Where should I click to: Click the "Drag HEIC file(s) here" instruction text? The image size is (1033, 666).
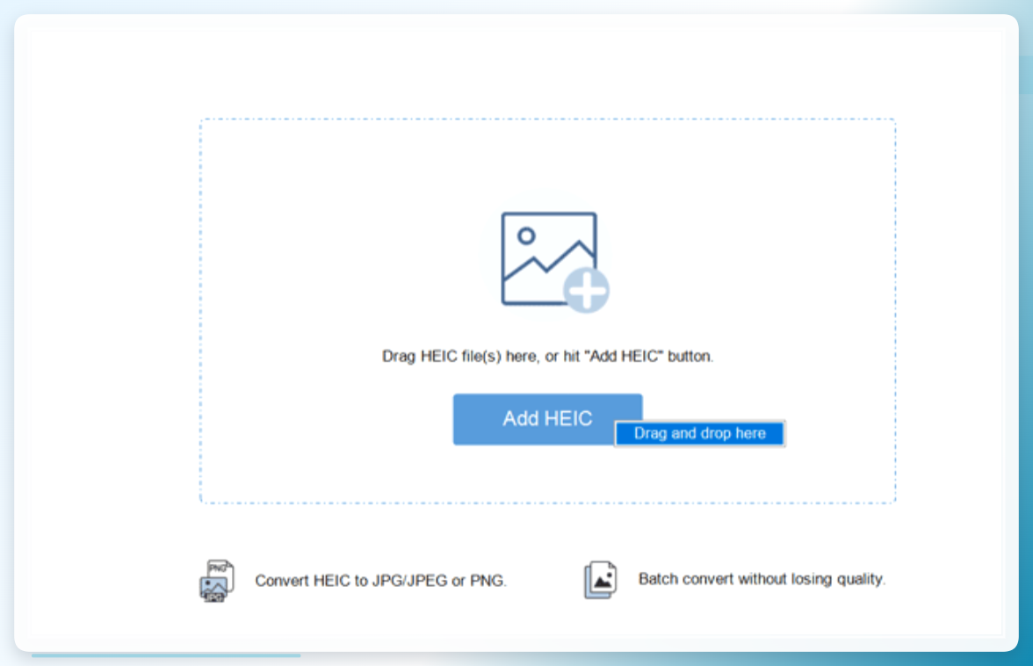click(547, 357)
